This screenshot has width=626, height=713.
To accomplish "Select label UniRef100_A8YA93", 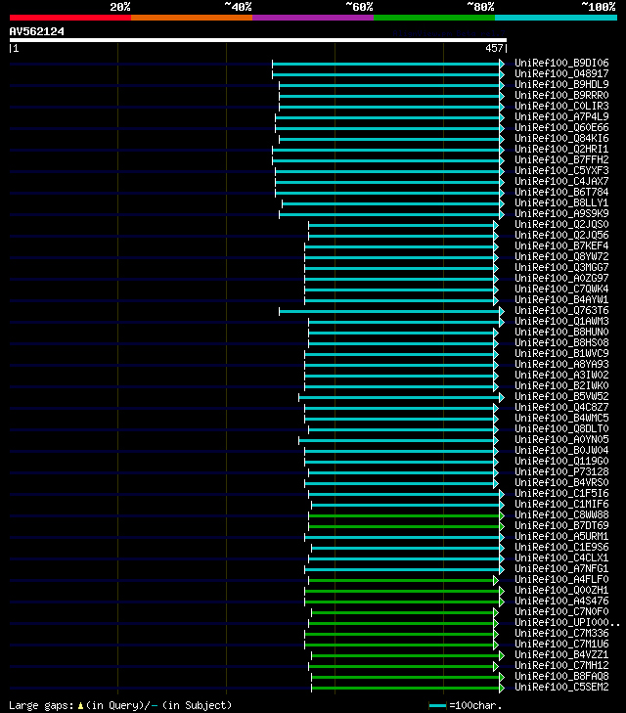I will click(561, 364).
